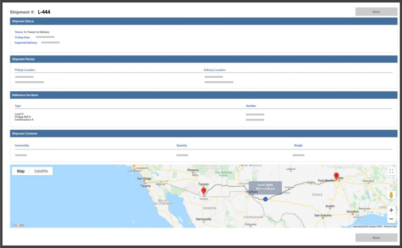Zoom out on the map with minus
Screen dimensions: 402x248
tap(391, 219)
